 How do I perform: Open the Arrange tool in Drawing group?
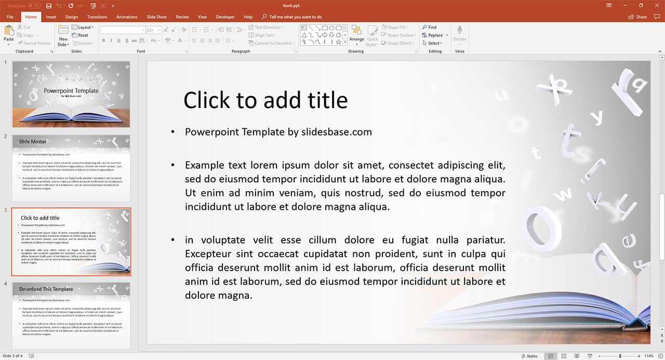click(x=356, y=33)
